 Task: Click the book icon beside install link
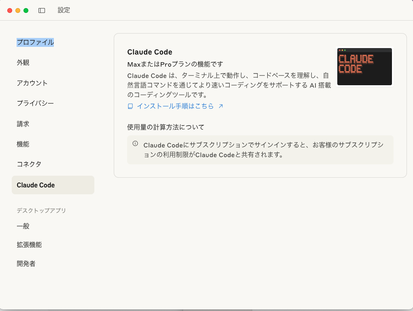pyautogui.click(x=130, y=106)
